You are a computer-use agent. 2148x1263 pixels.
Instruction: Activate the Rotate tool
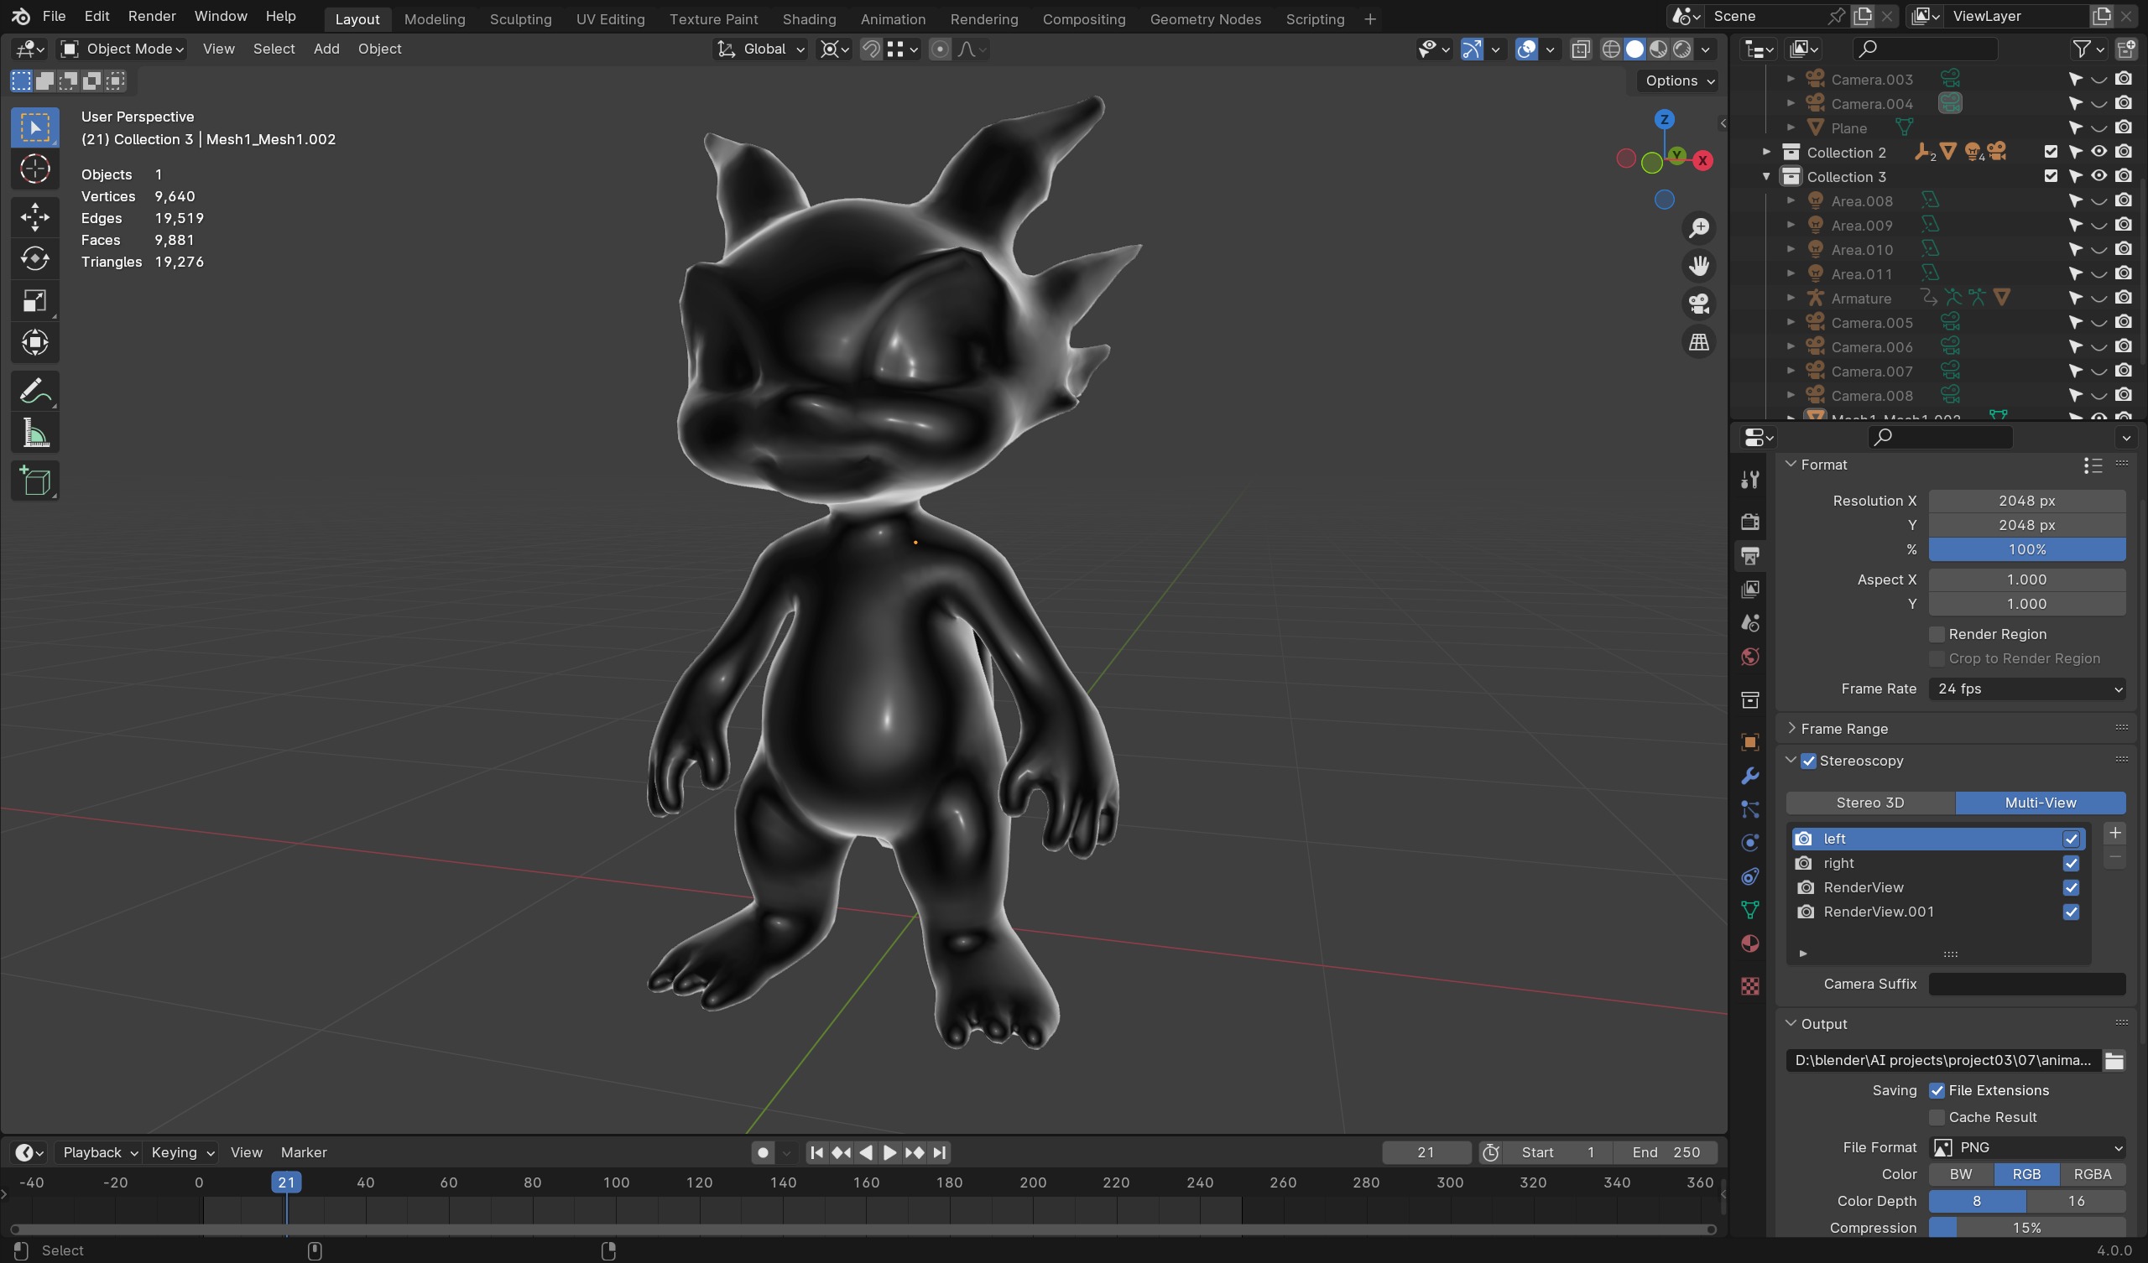tap(35, 258)
